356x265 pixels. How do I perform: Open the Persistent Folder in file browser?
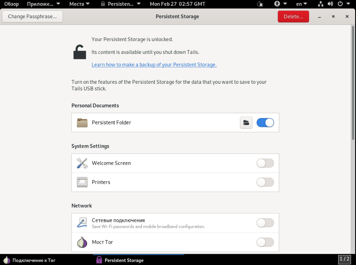click(246, 123)
